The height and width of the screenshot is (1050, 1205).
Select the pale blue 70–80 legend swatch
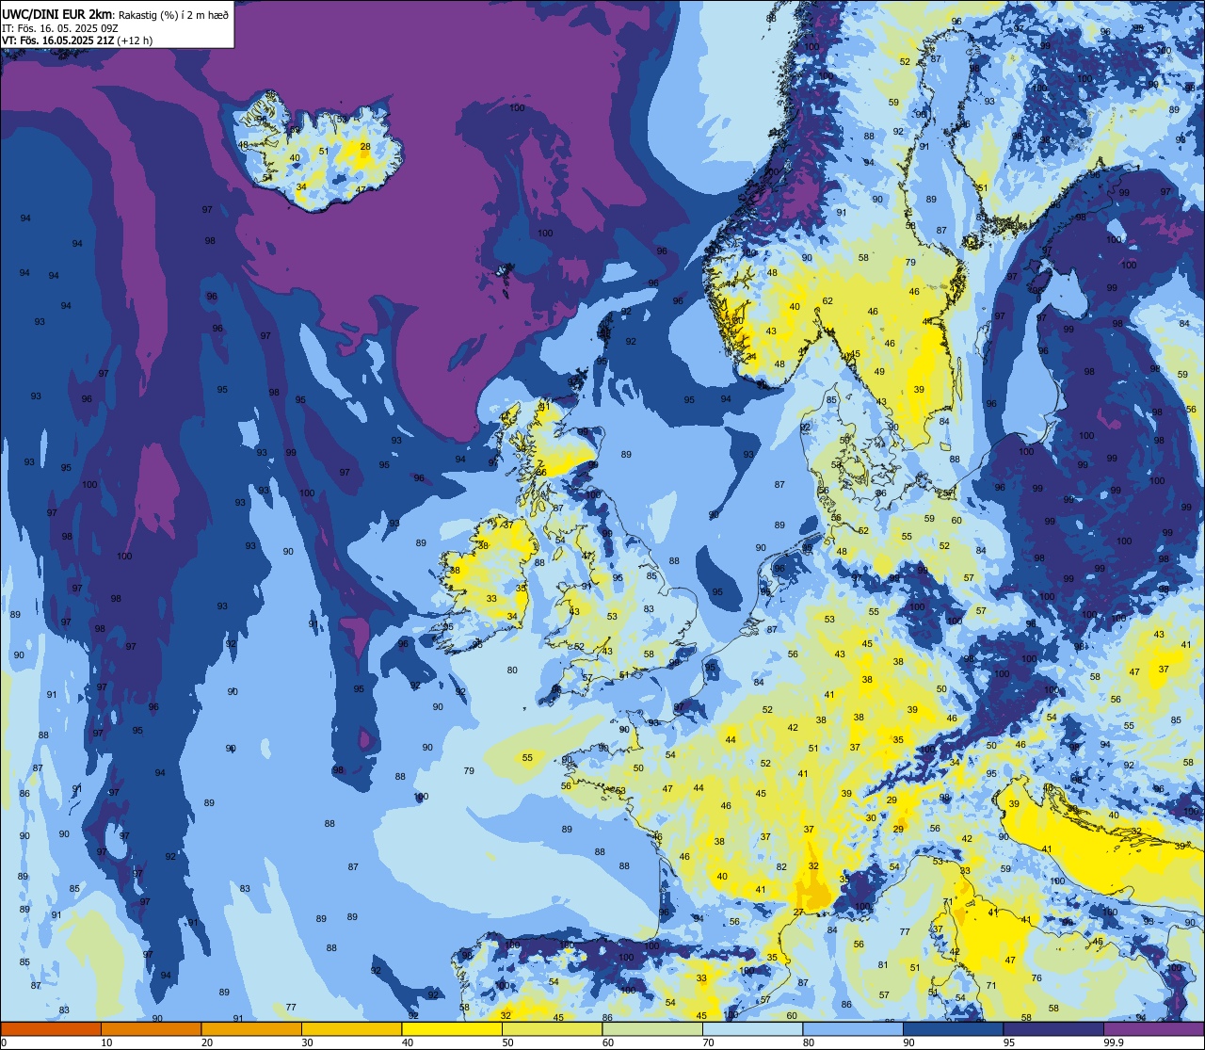click(752, 1028)
